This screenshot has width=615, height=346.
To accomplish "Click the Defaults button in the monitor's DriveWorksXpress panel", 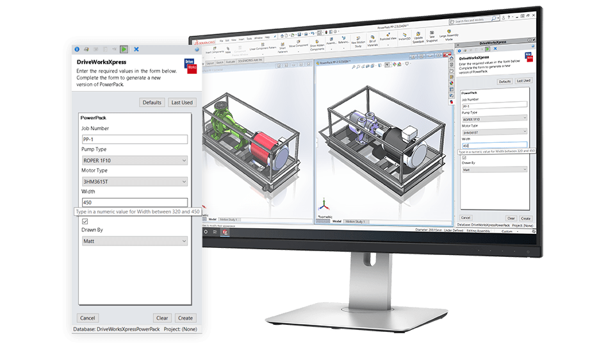I will tap(505, 81).
